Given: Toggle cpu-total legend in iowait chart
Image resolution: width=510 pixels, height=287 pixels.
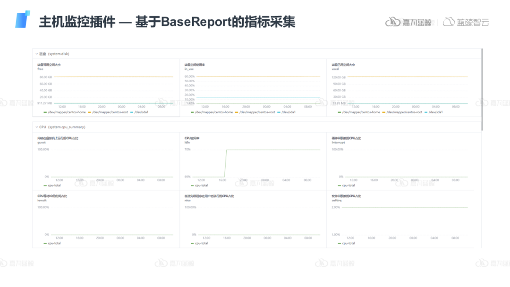Looking at the screenshot, I should (x=52, y=243).
